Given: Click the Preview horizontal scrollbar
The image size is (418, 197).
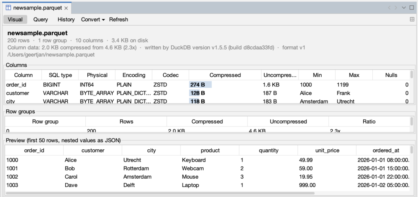Looking at the screenshot, I should 160,193.
